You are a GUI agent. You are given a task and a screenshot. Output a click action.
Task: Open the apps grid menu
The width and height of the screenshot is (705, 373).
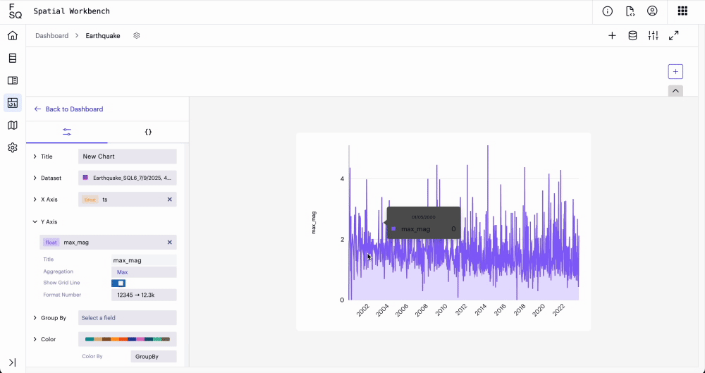[682, 11]
